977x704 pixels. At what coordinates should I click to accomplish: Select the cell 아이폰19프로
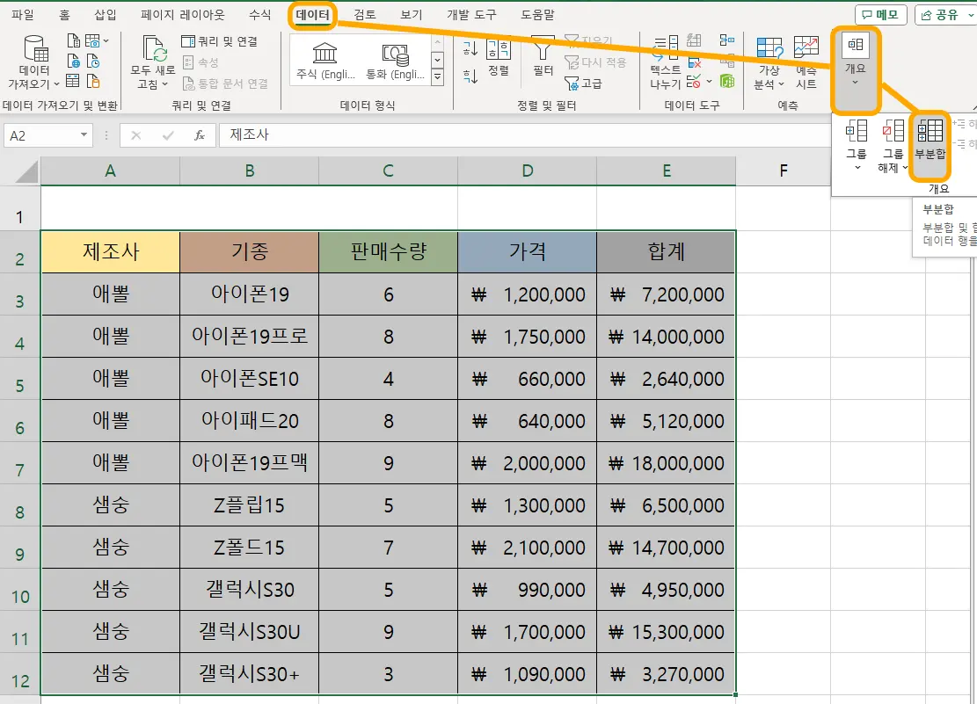coord(249,337)
